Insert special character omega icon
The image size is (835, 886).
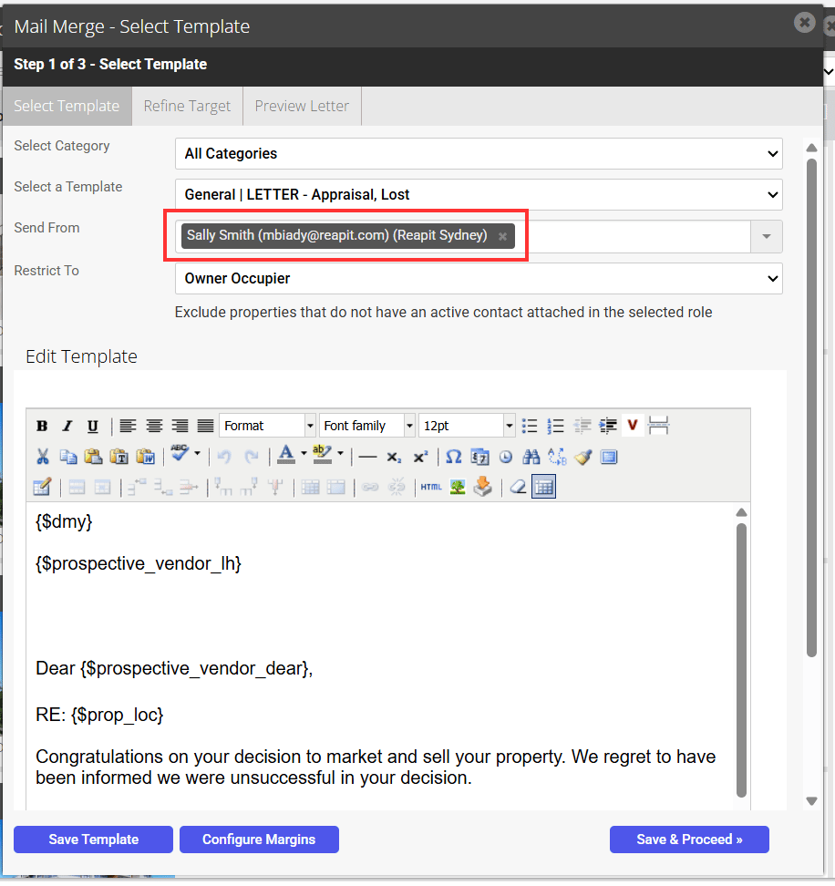(x=454, y=457)
